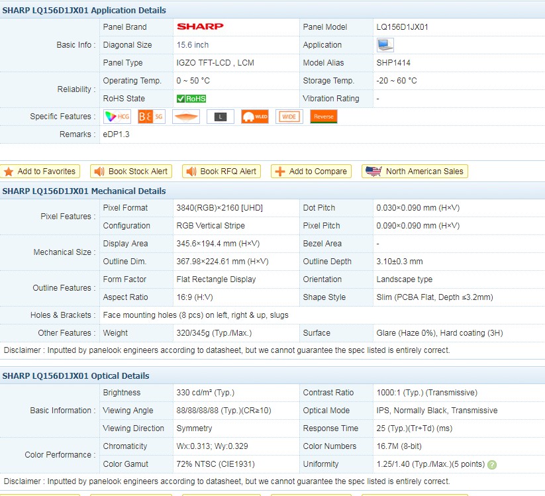Click the Book Stock Alert button
545x496 pixels.
click(x=131, y=172)
